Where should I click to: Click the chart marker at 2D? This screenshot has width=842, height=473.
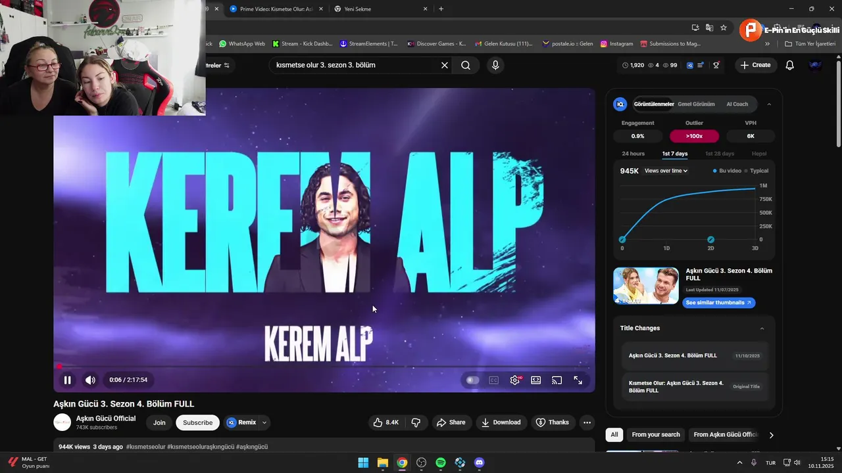point(710,240)
